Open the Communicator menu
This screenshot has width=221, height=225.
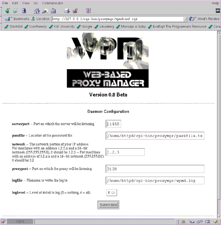point(50,3)
